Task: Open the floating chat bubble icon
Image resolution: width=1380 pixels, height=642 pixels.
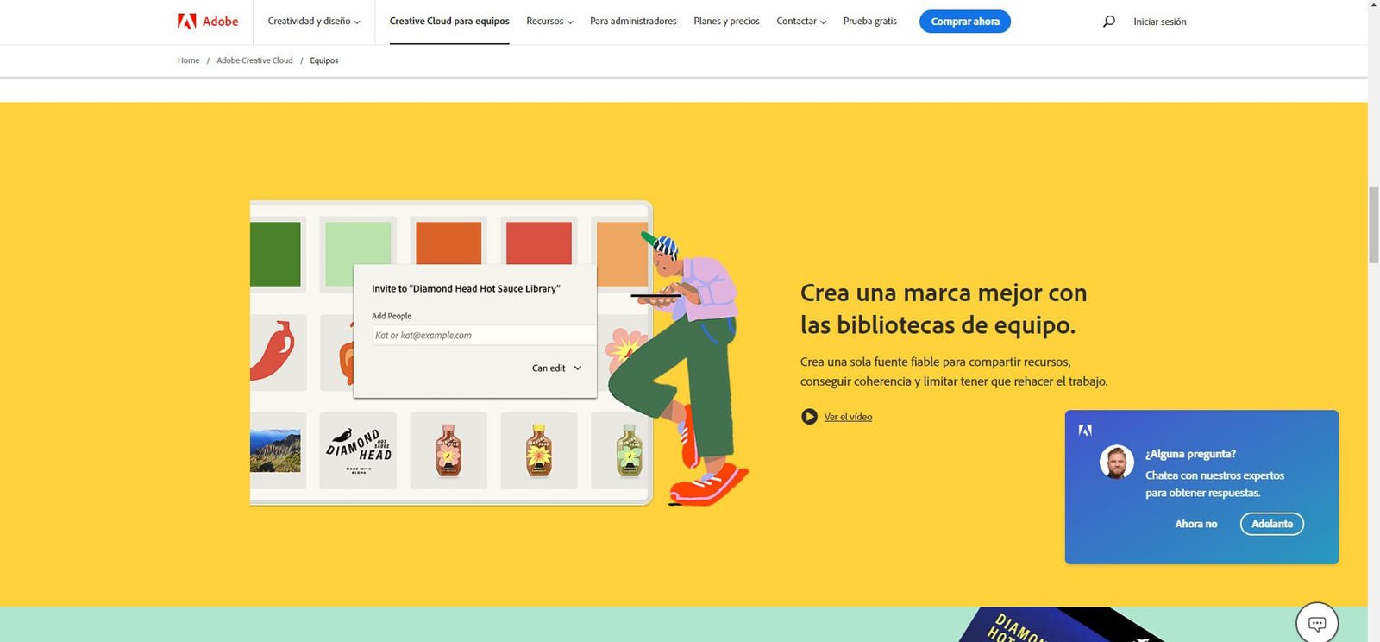Action: pyautogui.click(x=1316, y=623)
